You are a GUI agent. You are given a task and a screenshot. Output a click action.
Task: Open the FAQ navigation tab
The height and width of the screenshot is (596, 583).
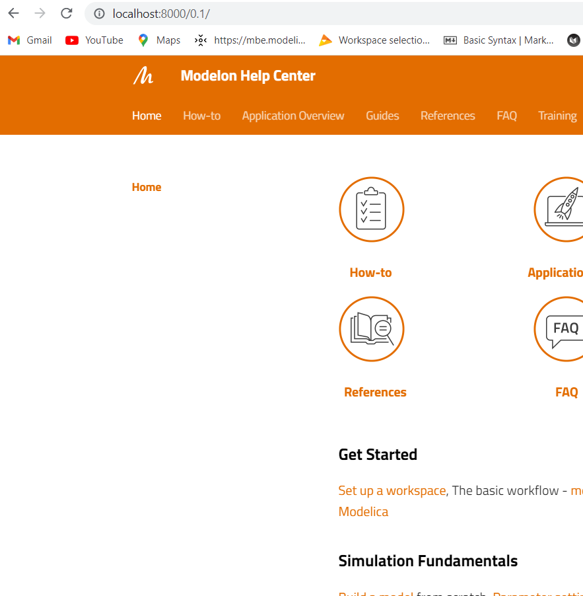point(506,116)
